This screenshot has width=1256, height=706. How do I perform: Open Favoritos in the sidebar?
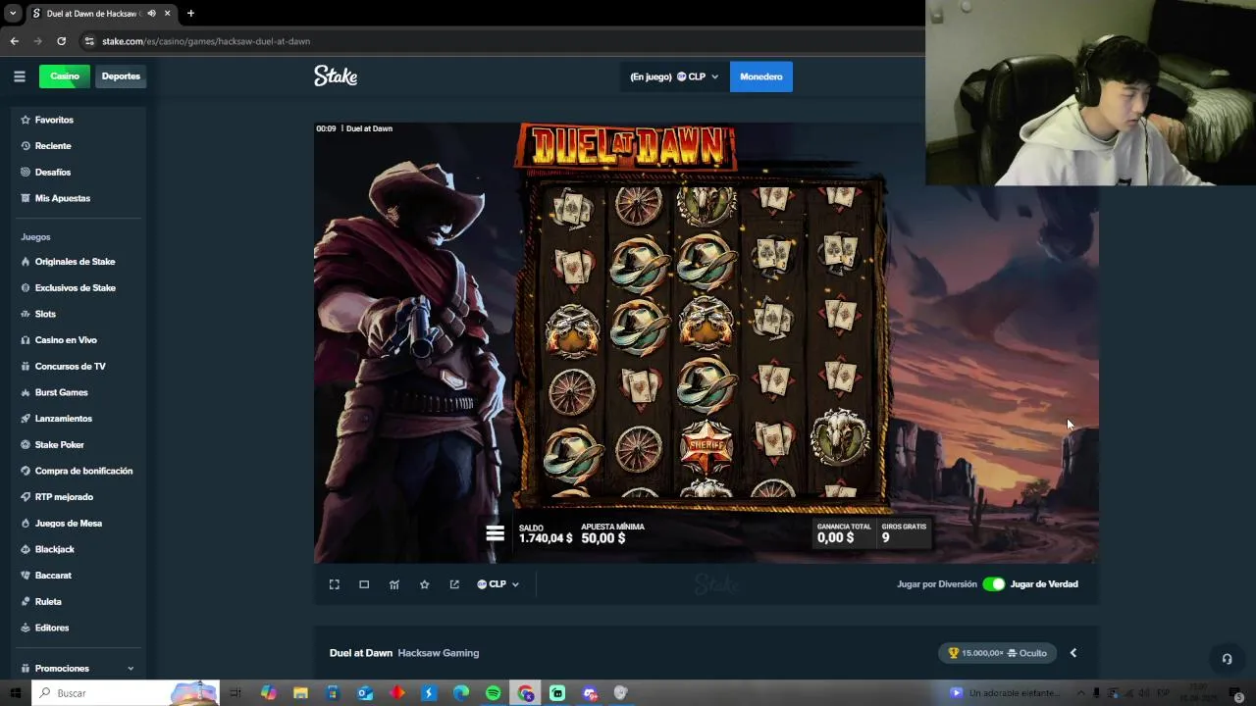54,120
